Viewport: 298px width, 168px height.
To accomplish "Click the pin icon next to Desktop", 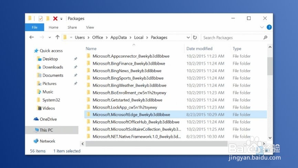I will [x=75, y=59].
